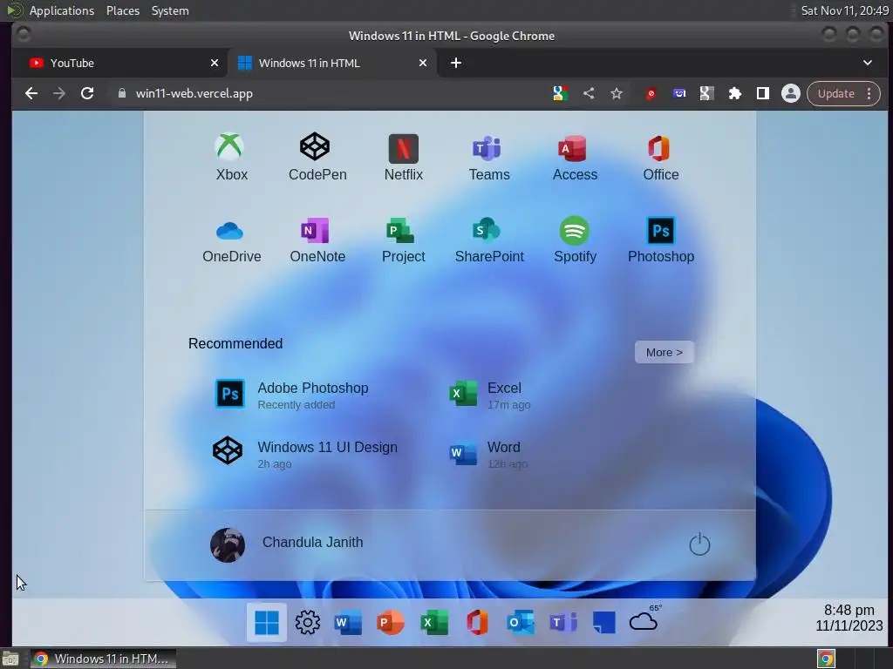
Task: Click the Chrome forward arrow
Action: pyautogui.click(x=59, y=93)
